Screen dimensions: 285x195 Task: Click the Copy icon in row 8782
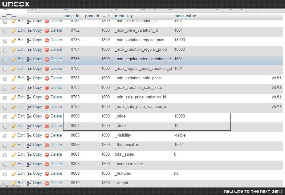29,31
